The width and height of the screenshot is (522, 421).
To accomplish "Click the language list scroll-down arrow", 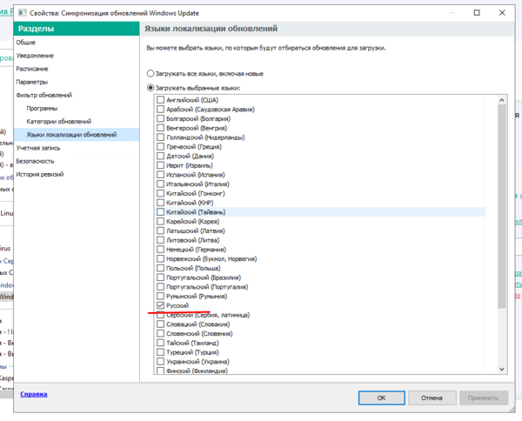I will [502, 369].
